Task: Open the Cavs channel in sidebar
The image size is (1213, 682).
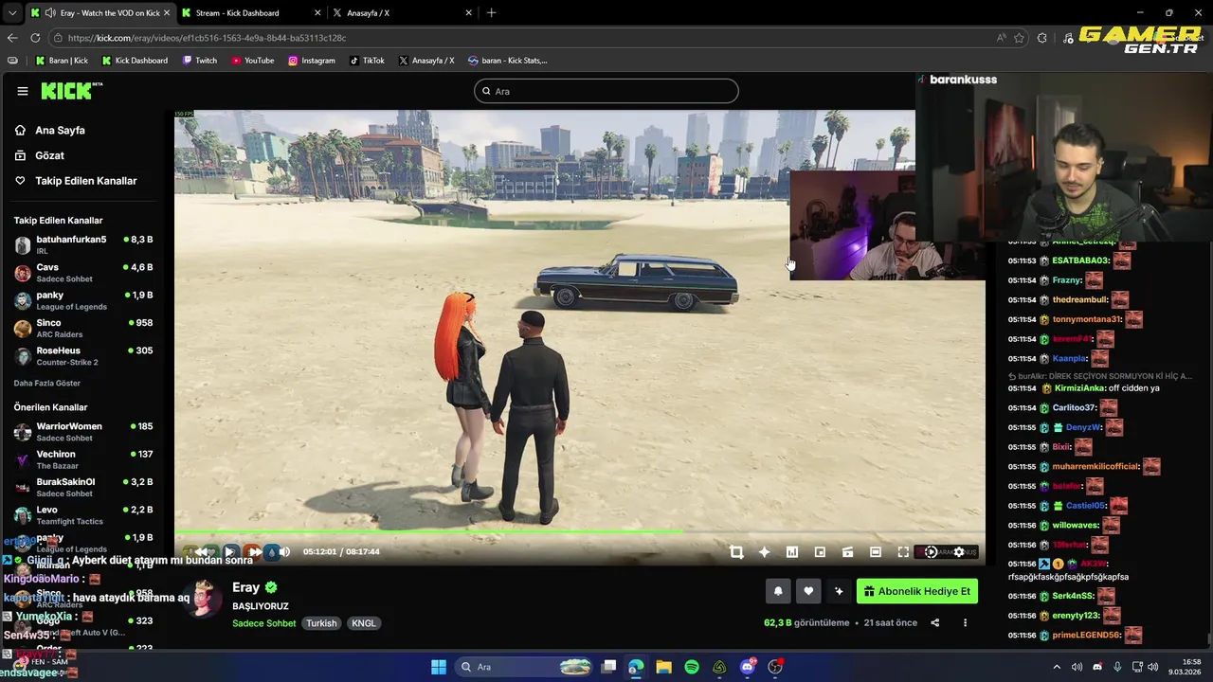Action: (x=83, y=273)
